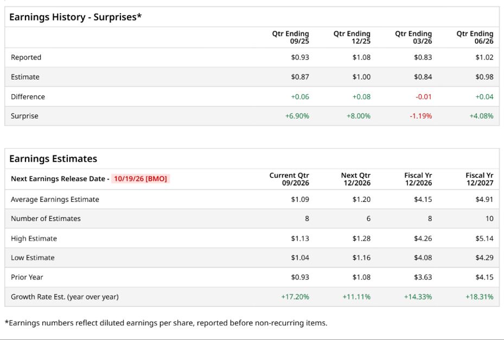Select the +18.31% growth rate value
Viewport: 504px width, 340px height.
pyautogui.click(x=479, y=297)
